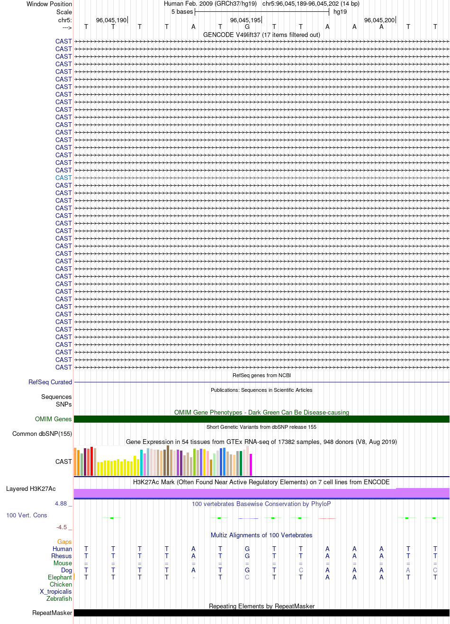Click the 96,045,200 coordinate tick label
Screen dimensions: 450x624
[379, 20]
